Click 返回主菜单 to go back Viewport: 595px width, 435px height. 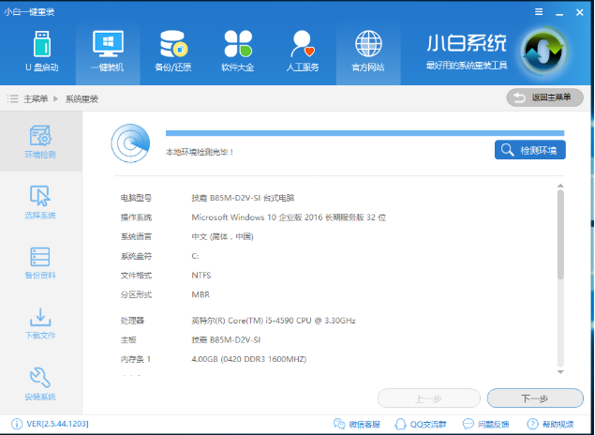(544, 97)
